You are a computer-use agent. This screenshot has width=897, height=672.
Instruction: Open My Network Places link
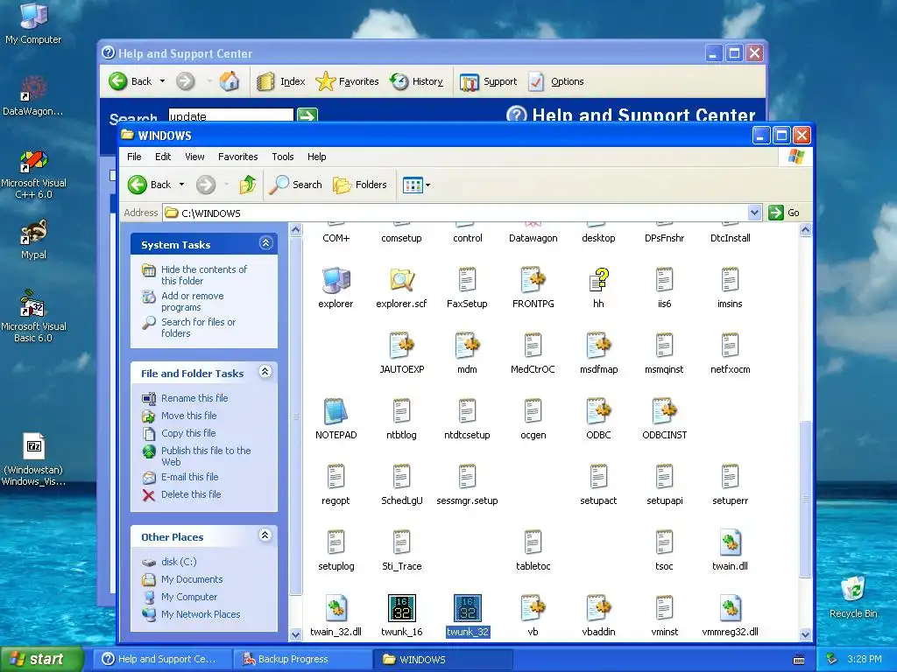pos(201,614)
